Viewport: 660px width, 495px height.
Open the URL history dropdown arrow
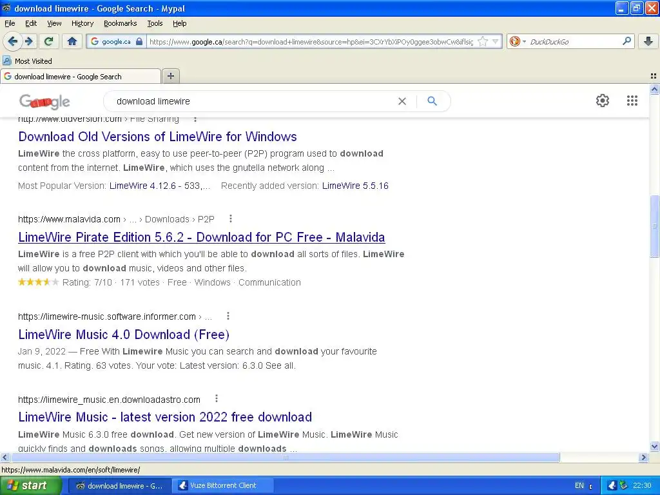coord(496,41)
